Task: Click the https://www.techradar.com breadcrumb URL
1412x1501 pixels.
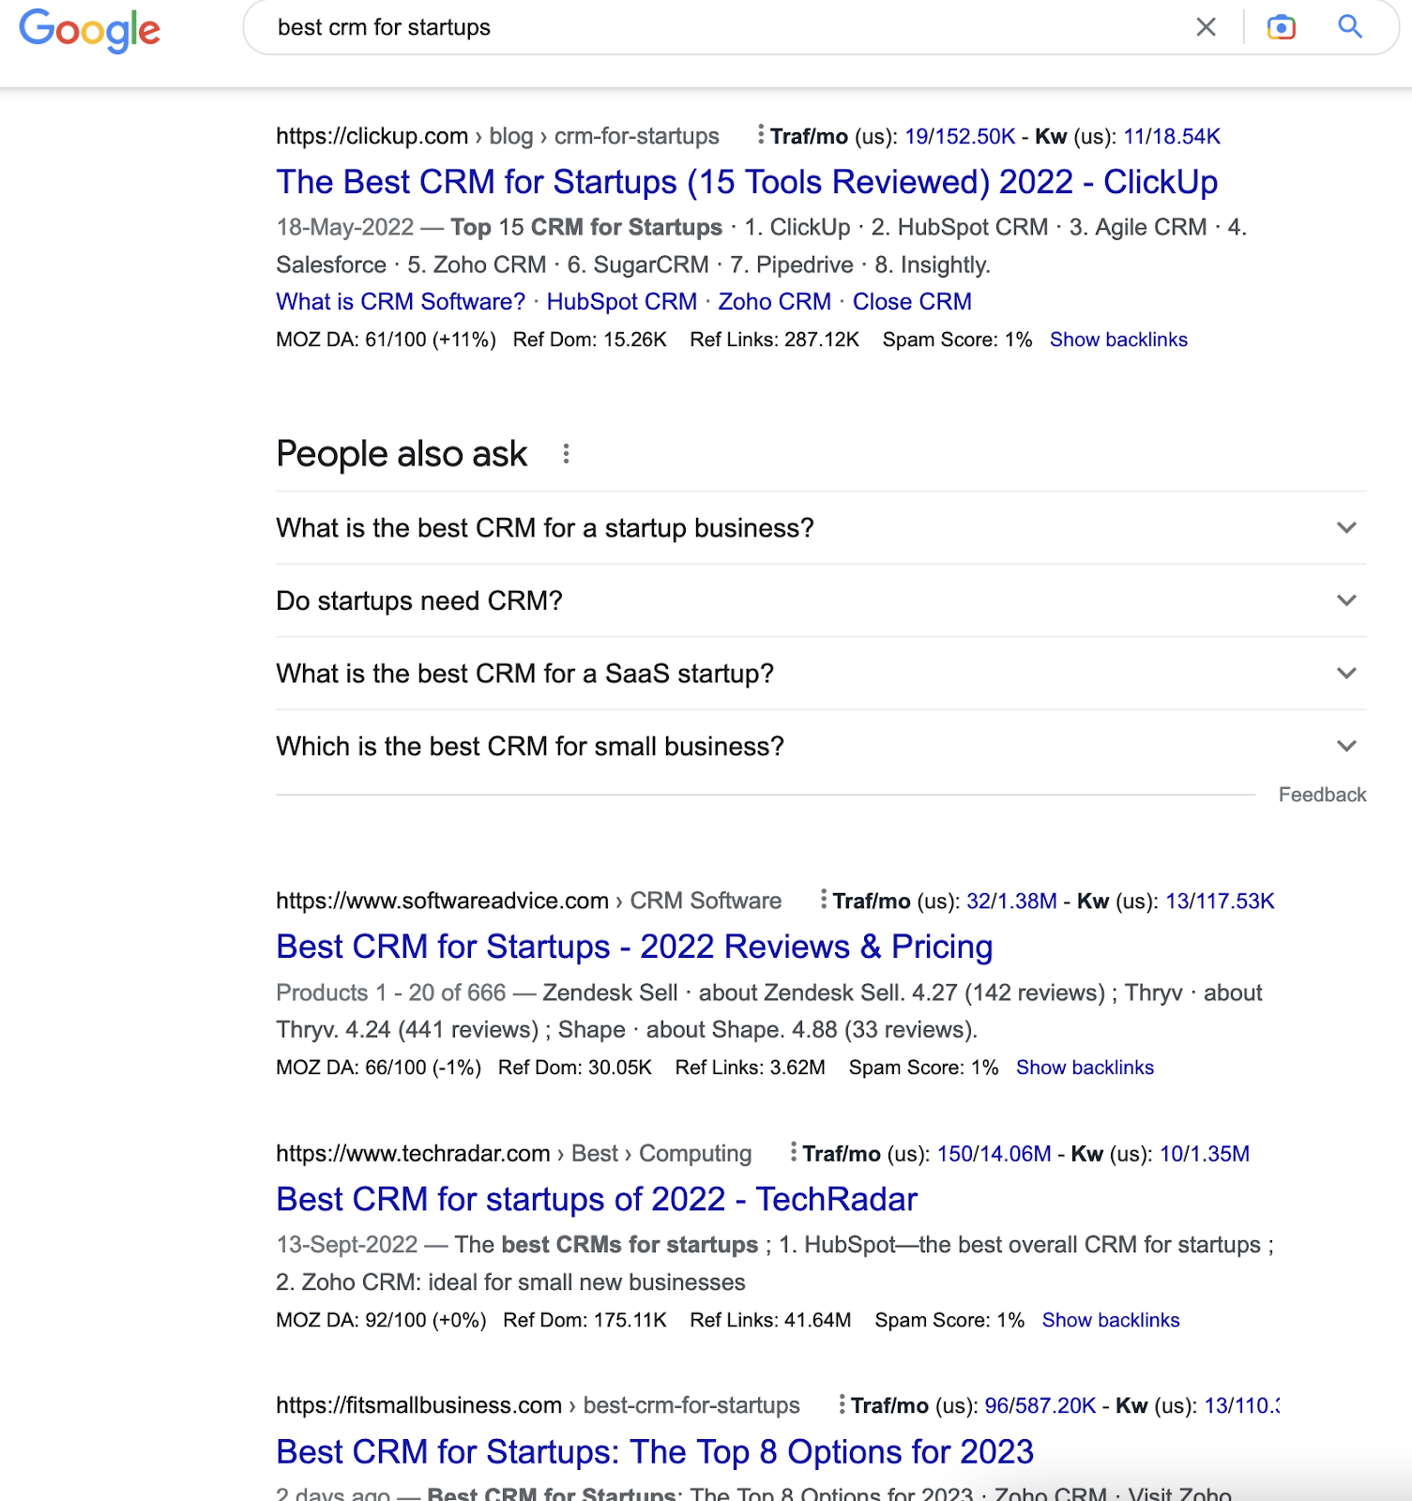Action: [413, 1153]
